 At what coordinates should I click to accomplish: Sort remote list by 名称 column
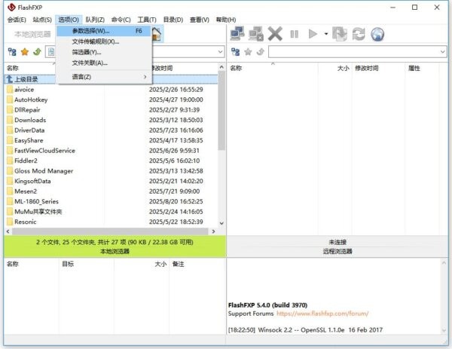pos(273,68)
